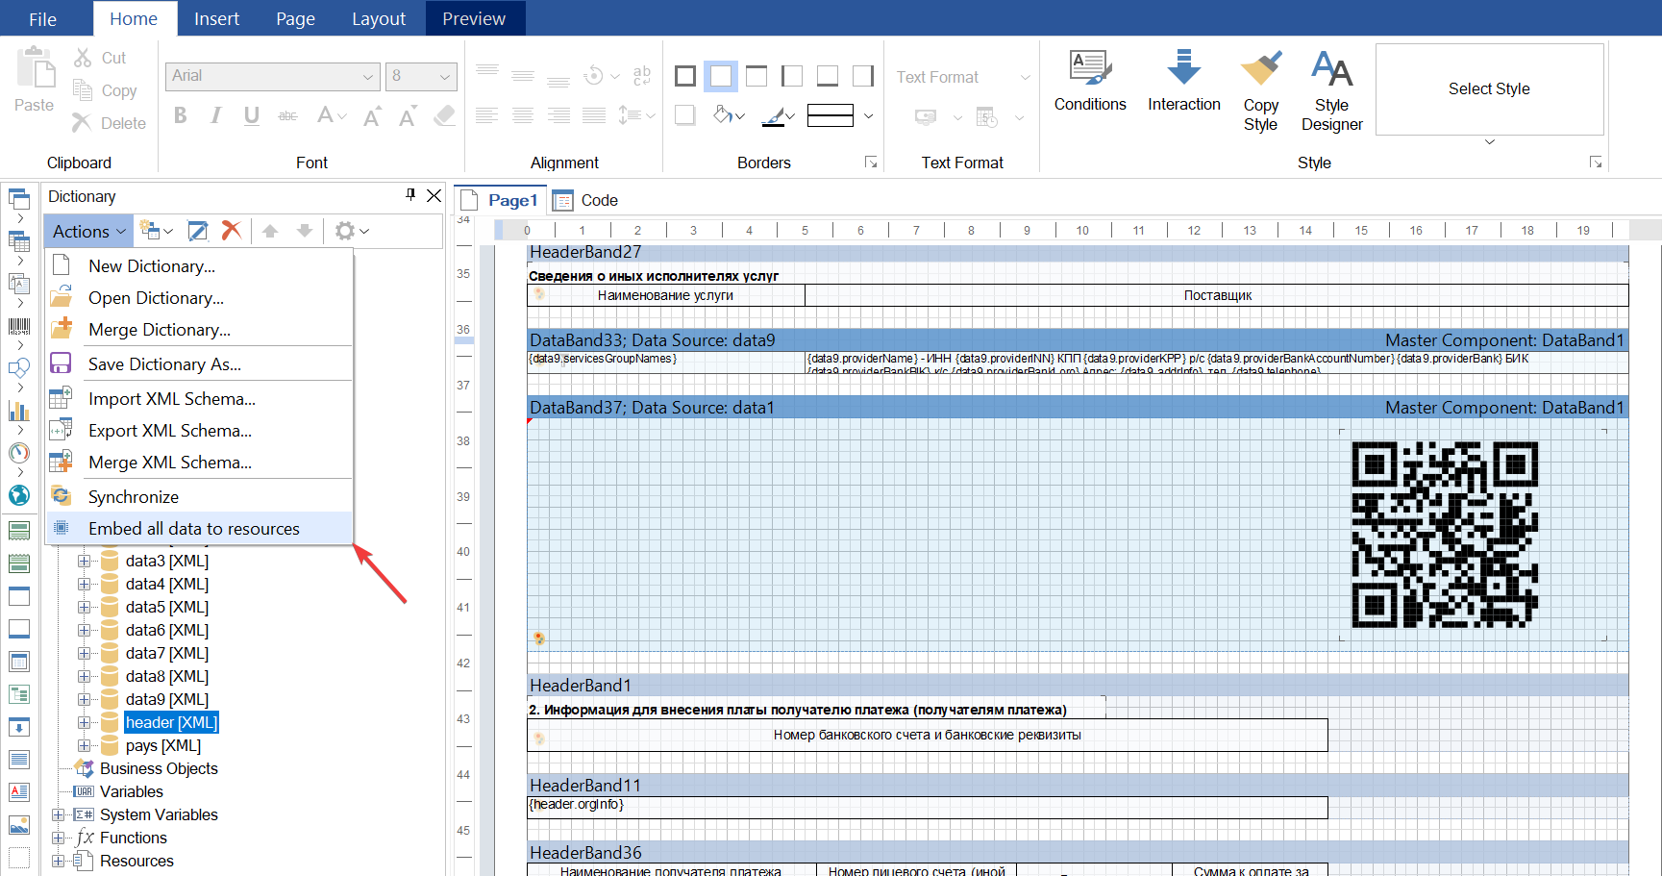The width and height of the screenshot is (1662, 876).
Task: Open the Actions dropdown menu
Action: pos(88,231)
